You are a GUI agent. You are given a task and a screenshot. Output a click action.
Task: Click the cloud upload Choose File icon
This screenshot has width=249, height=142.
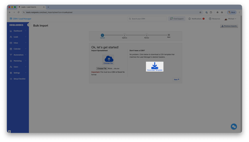109,59
